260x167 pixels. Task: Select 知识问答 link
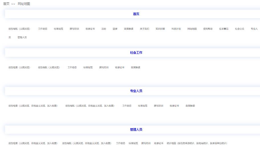click(160, 29)
